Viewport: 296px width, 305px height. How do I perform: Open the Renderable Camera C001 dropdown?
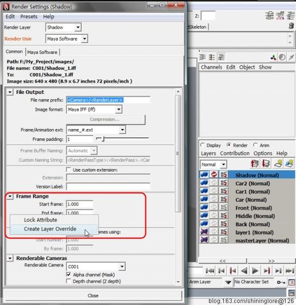[122, 266]
